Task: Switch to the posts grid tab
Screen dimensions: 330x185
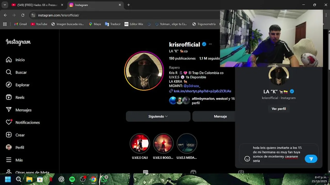Action: click(x=146, y=172)
